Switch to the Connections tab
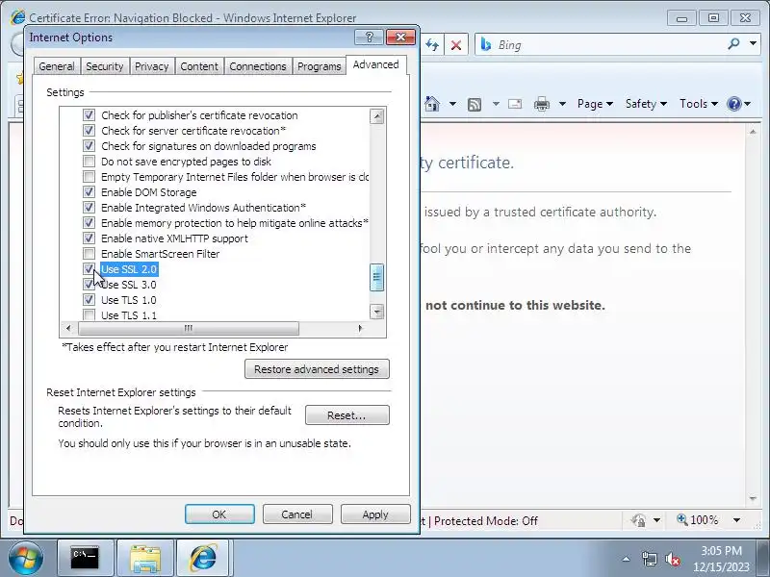Screen dimensions: 770x577 [257, 66]
